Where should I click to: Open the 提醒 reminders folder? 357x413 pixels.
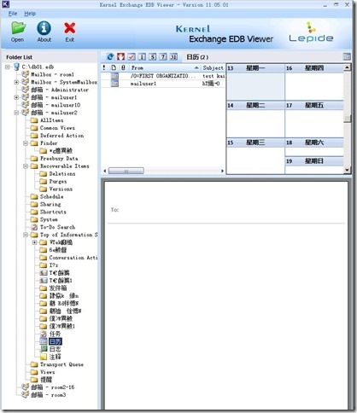46,380
